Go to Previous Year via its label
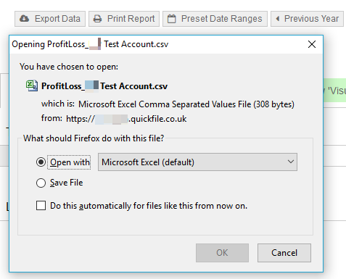The image size is (346, 279). (x=311, y=19)
